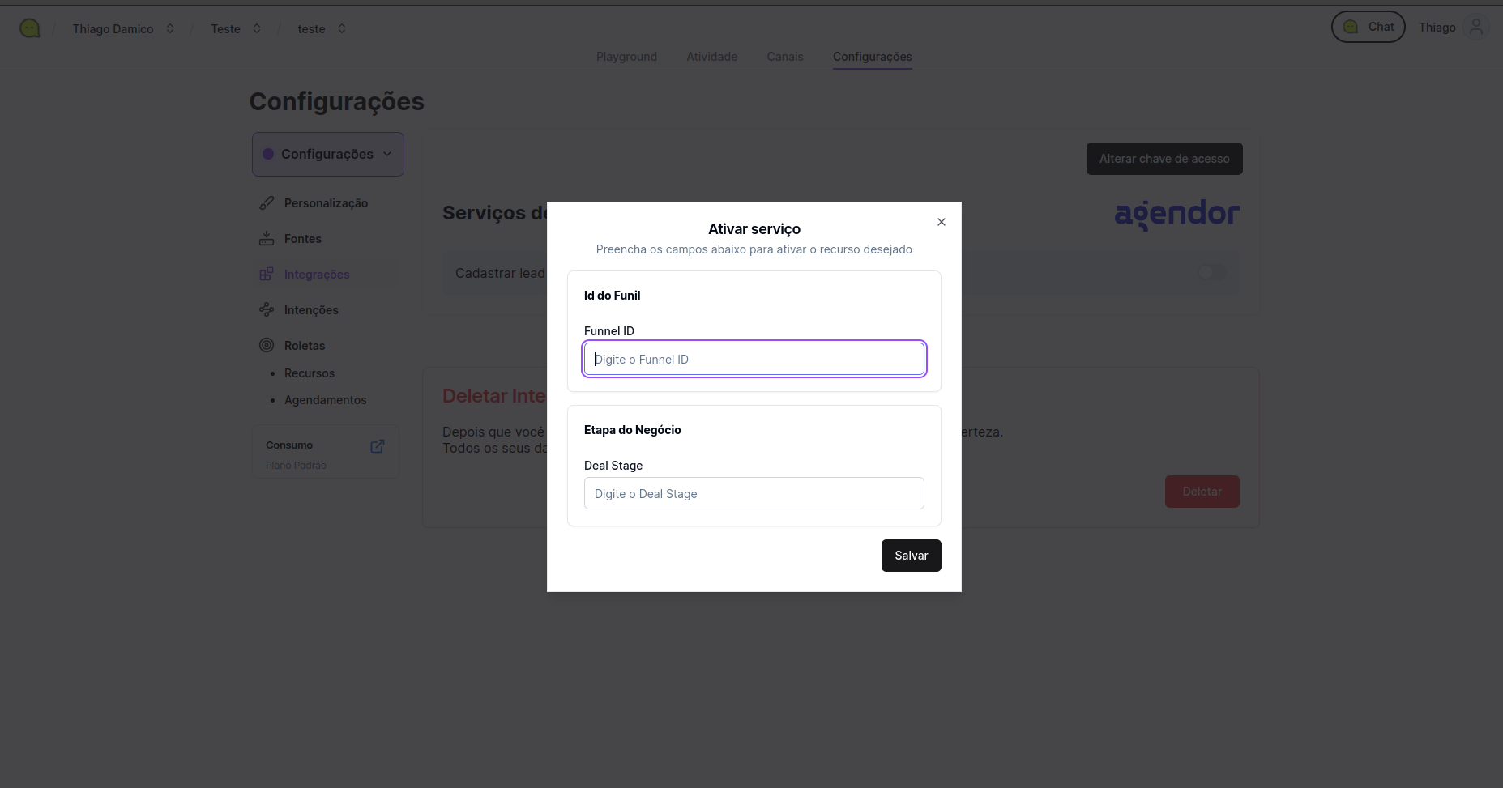Click the Funnel ID input field

(x=754, y=359)
